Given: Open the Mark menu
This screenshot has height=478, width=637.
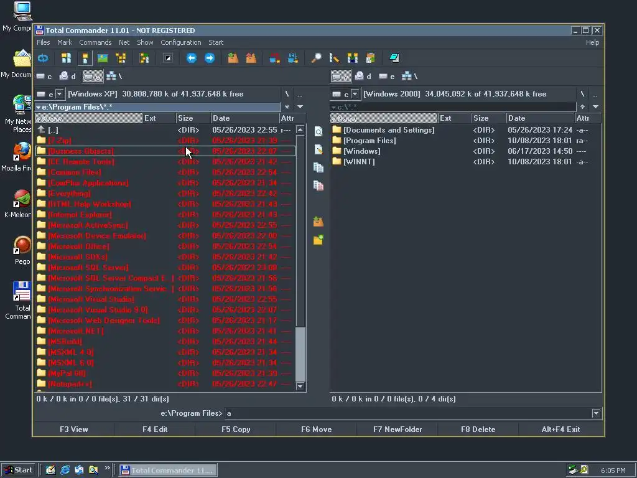Looking at the screenshot, I should [x=64, y=42].
